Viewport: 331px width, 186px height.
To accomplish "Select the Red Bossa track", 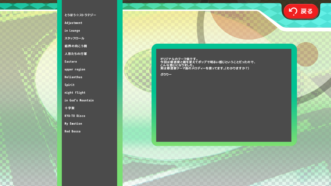I will point(73,131).
